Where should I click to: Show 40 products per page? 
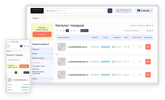coord(153,25)
